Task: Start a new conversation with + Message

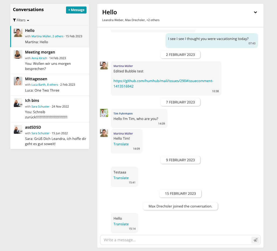Action: (x=76, y=10)
